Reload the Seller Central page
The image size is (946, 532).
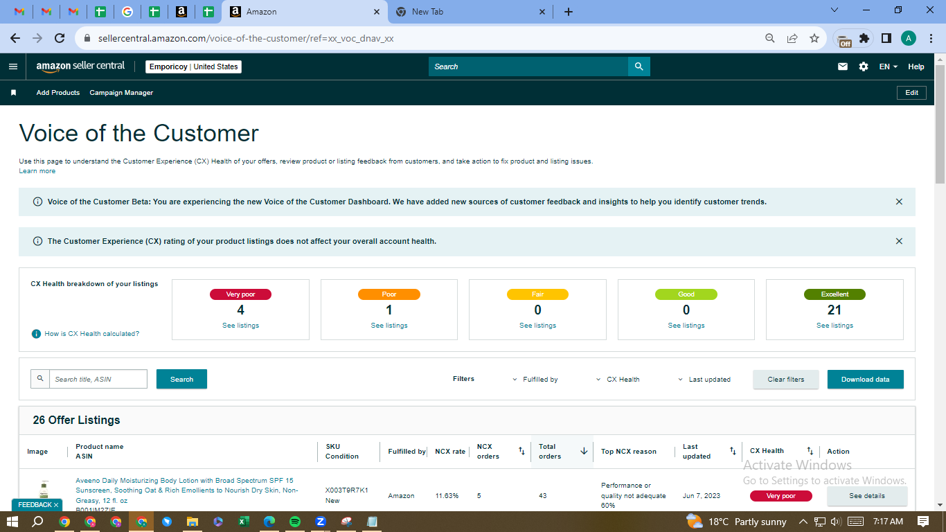(60, 39)
